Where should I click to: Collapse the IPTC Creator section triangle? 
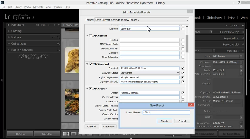pyautogui.click(x=87, y=89)
